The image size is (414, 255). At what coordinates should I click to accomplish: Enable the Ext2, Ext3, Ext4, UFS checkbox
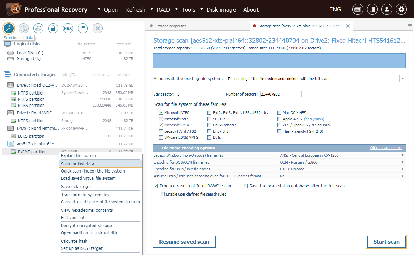coord(209,113)
